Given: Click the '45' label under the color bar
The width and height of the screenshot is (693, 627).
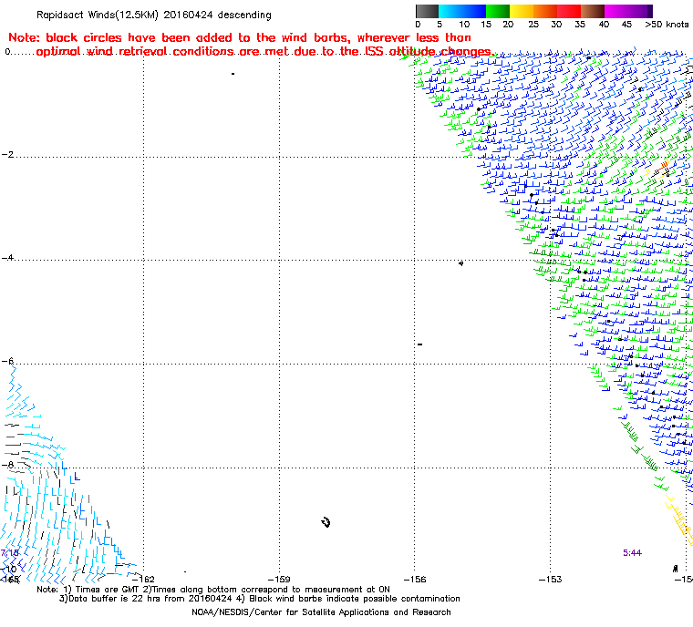Looking at the screenshot, I should pos(626,25).
